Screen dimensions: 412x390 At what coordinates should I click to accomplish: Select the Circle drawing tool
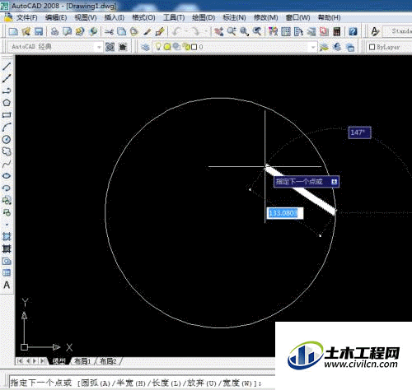point(7,139)
